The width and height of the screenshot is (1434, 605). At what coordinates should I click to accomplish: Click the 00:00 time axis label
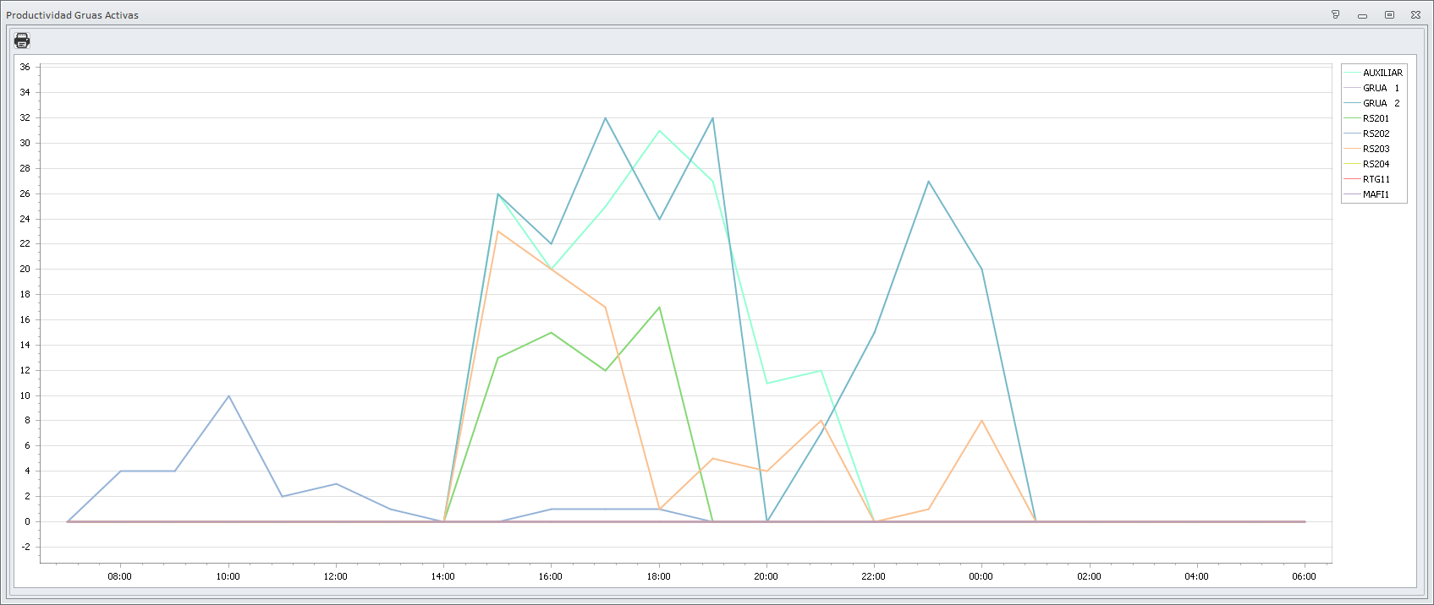981,576
